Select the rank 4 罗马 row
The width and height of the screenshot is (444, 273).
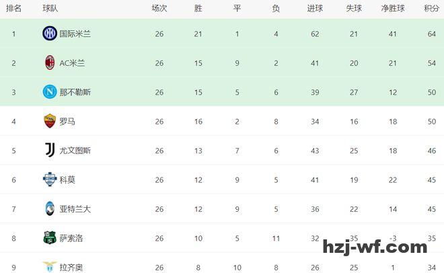coord(222,121)
